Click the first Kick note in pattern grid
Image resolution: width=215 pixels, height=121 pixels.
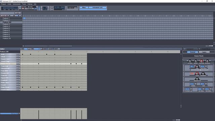pos(23,54)
